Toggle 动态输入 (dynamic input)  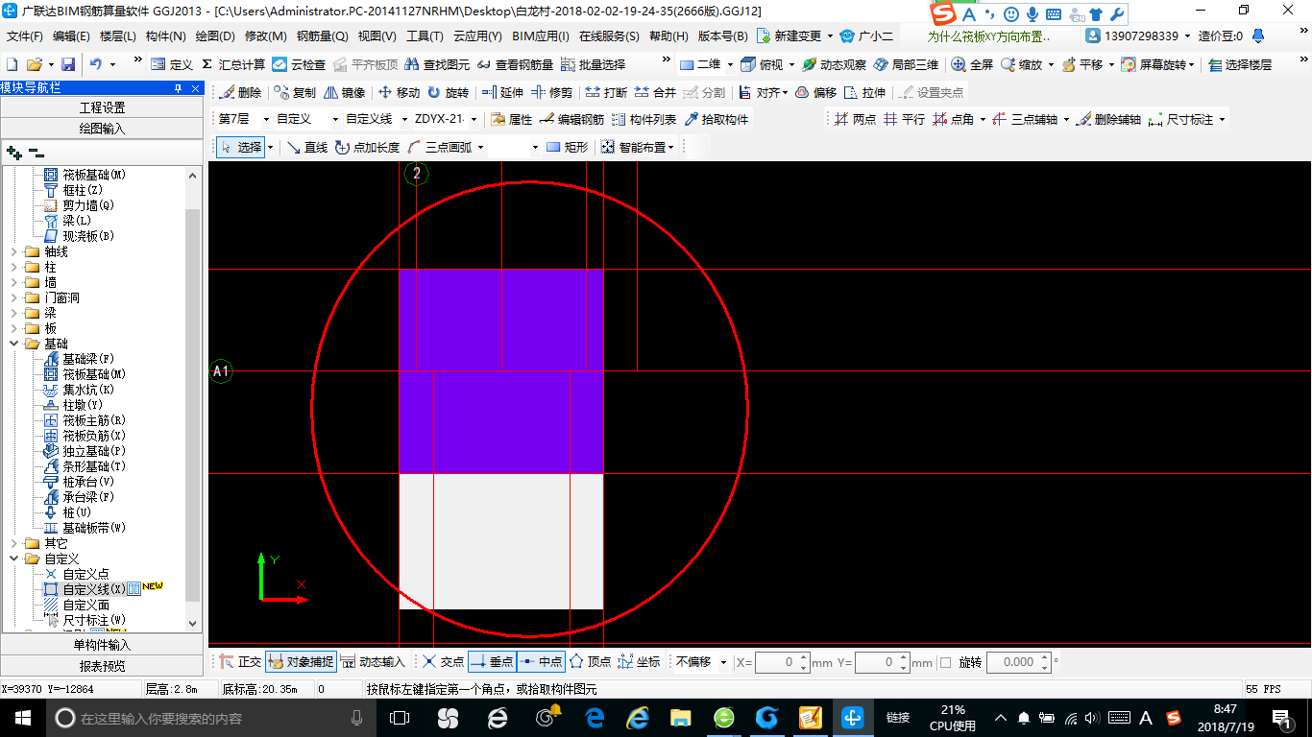[373, 662]
